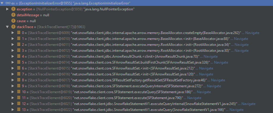
Task: Expand stack trace element 9 arrow
Action: coord(13,86)
